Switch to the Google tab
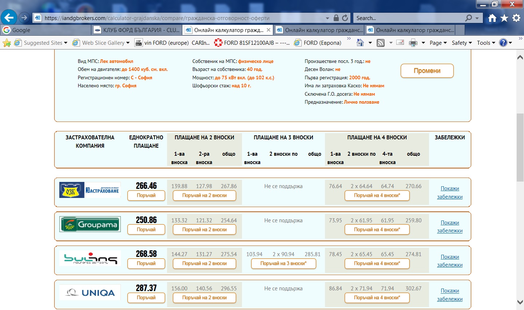 [45, 30]
